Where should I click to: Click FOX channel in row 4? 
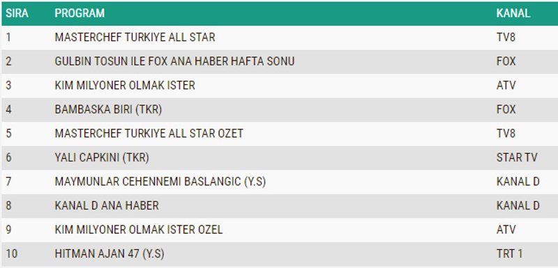click(x=506, y=110)
